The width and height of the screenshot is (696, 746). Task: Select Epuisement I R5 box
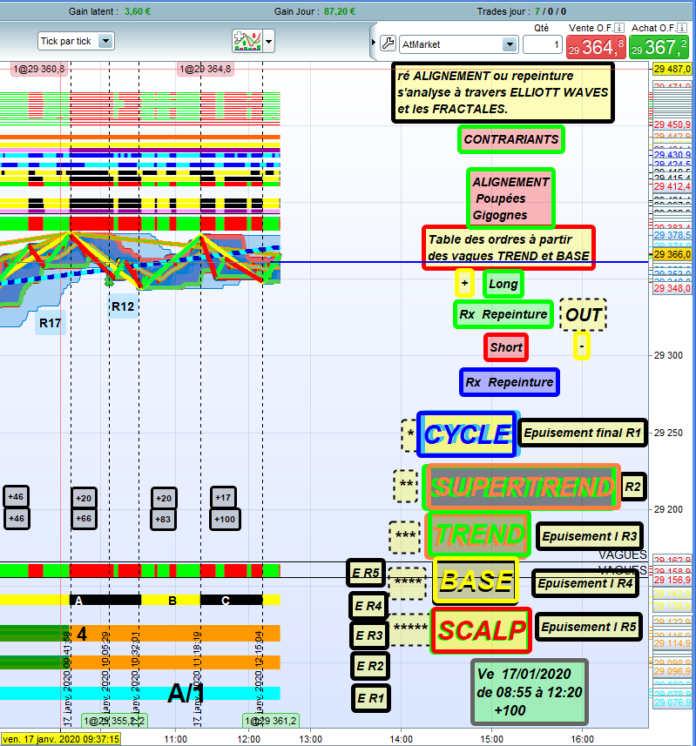coord(588,627)
